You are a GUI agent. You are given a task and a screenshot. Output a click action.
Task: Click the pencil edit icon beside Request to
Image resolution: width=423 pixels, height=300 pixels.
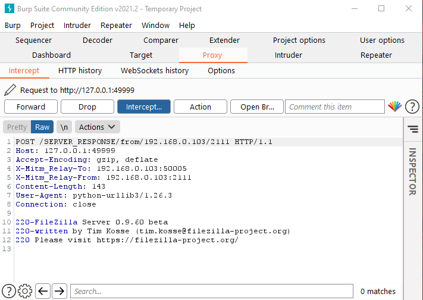pos(10,90)
